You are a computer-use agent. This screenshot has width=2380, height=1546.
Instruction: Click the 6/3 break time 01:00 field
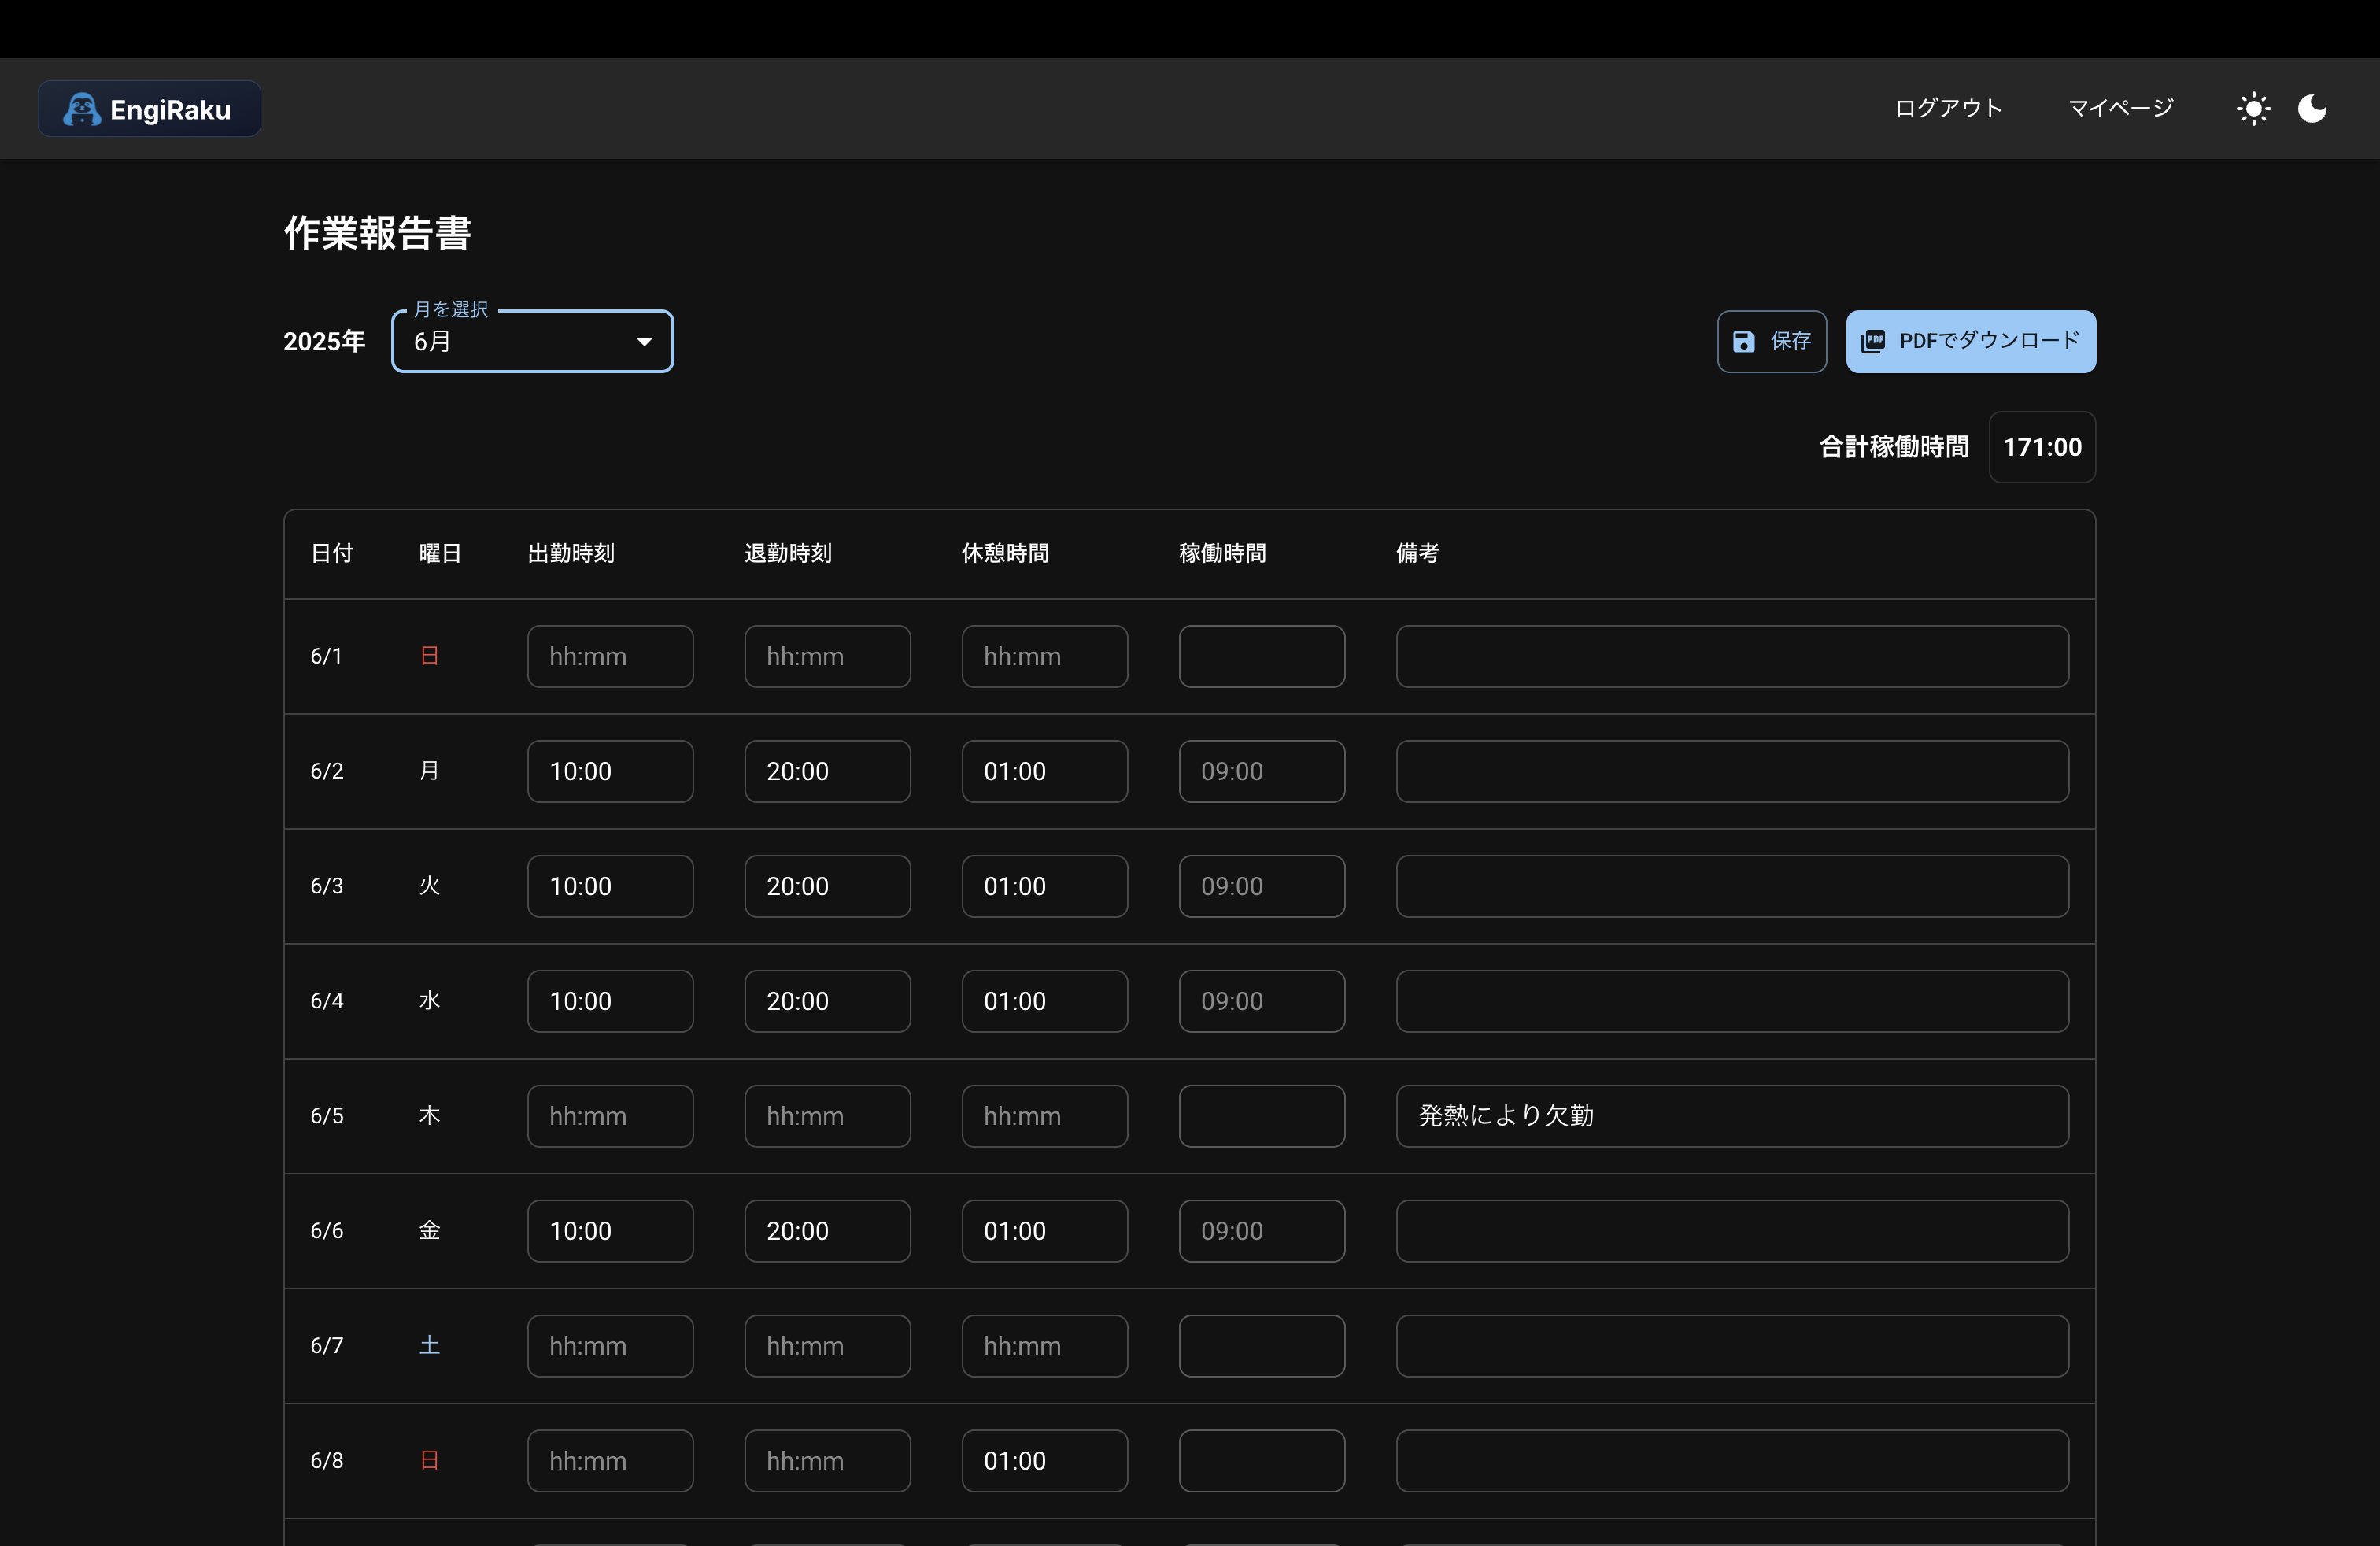pyautogui.click(x=1044, y=886)
